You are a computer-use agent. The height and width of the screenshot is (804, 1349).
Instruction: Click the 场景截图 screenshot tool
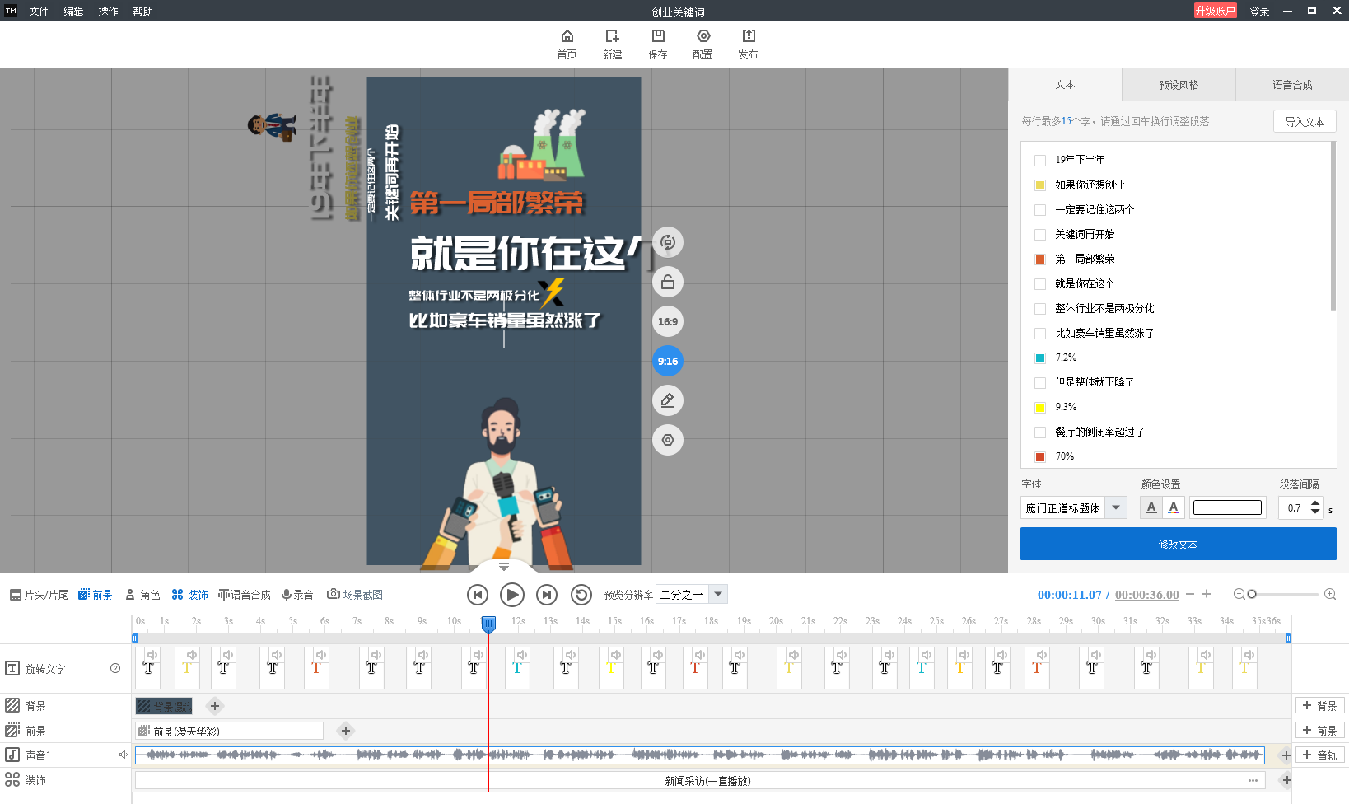coord(355,595)
